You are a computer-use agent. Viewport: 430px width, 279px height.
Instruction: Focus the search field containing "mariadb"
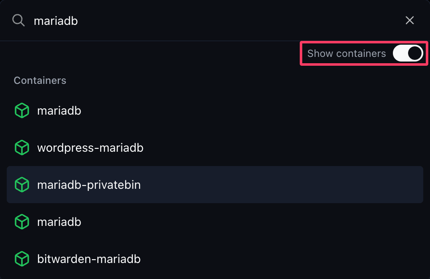[x=214, y=21]
